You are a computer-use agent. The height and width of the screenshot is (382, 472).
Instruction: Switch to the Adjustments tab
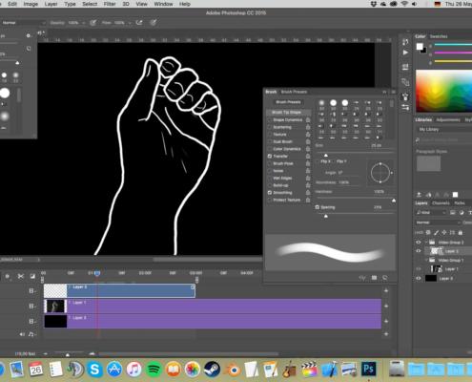tap(448, 120)
